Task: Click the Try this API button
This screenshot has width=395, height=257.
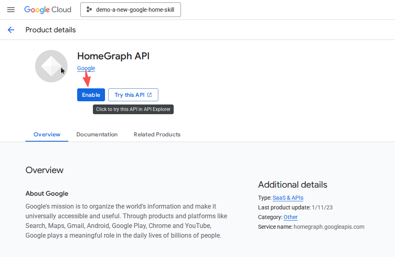Action: click(x=133, y=95)
